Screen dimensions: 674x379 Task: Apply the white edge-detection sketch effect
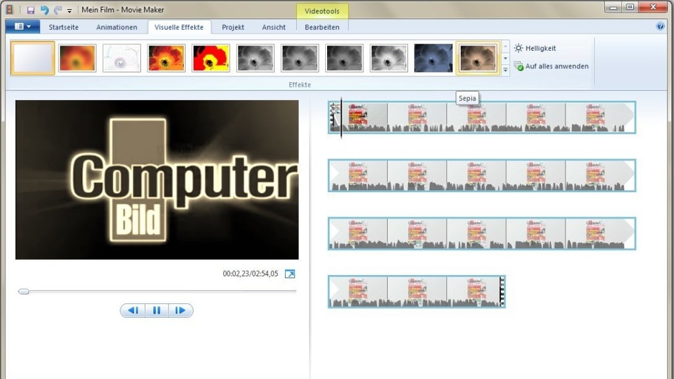point(122,58)
